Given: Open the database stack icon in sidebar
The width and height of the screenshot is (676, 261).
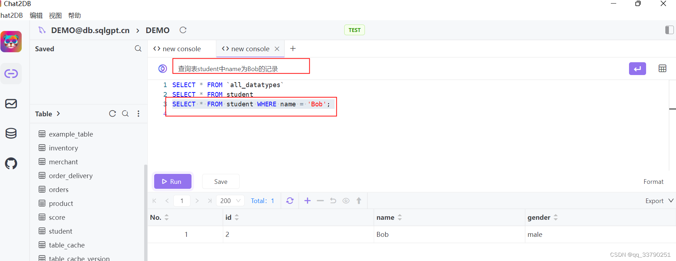Looking at the screenshot, I should point(11,133).
